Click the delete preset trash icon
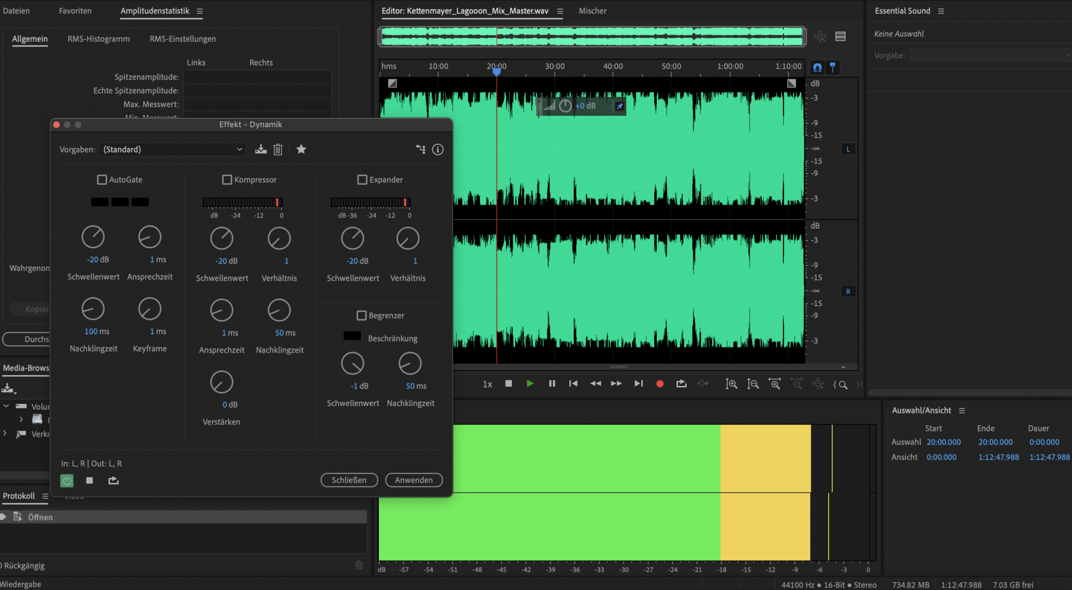The height and width of the screenshot is (590, 1072). pyautogui.click(x=278, y=150)
